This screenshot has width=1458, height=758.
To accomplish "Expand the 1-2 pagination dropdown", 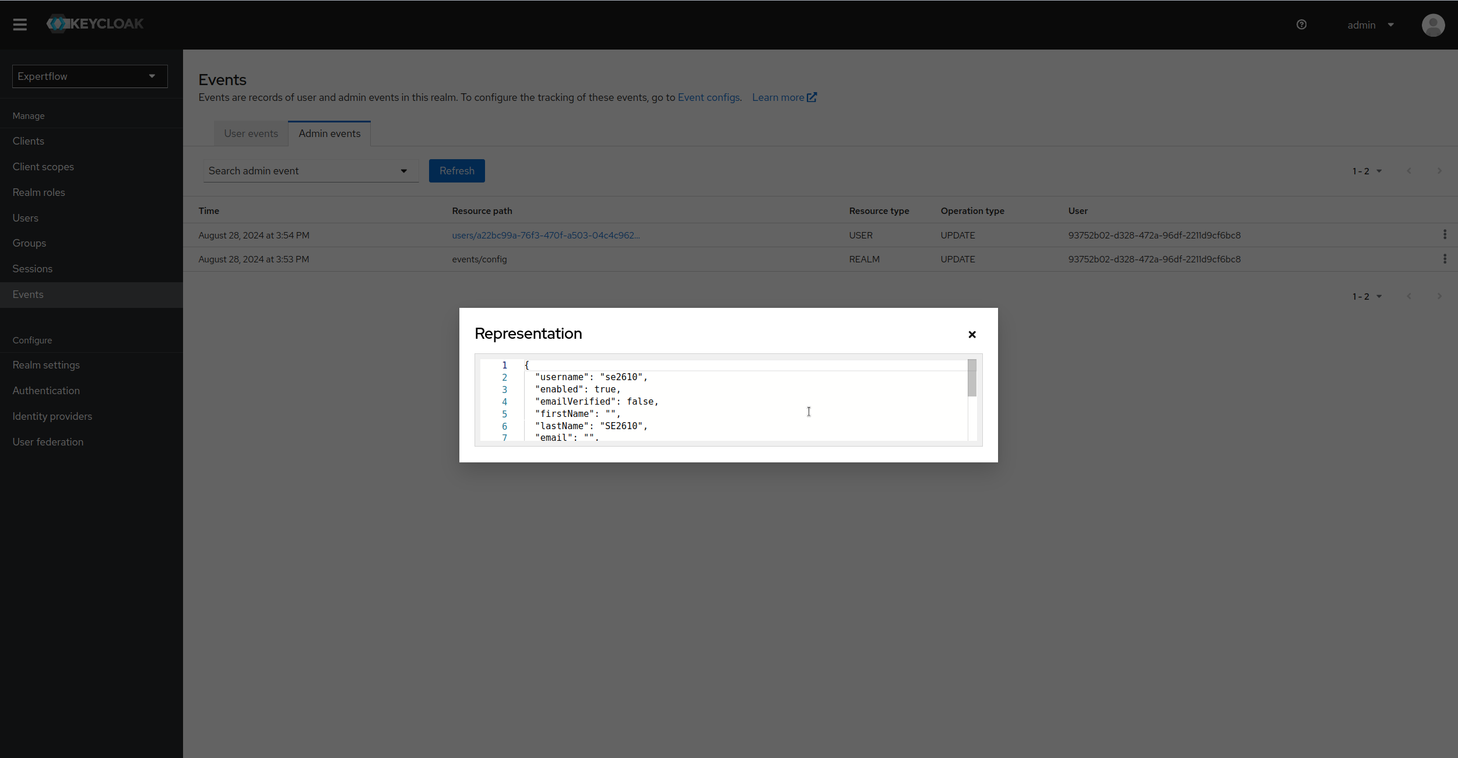I will (1366, 171).
